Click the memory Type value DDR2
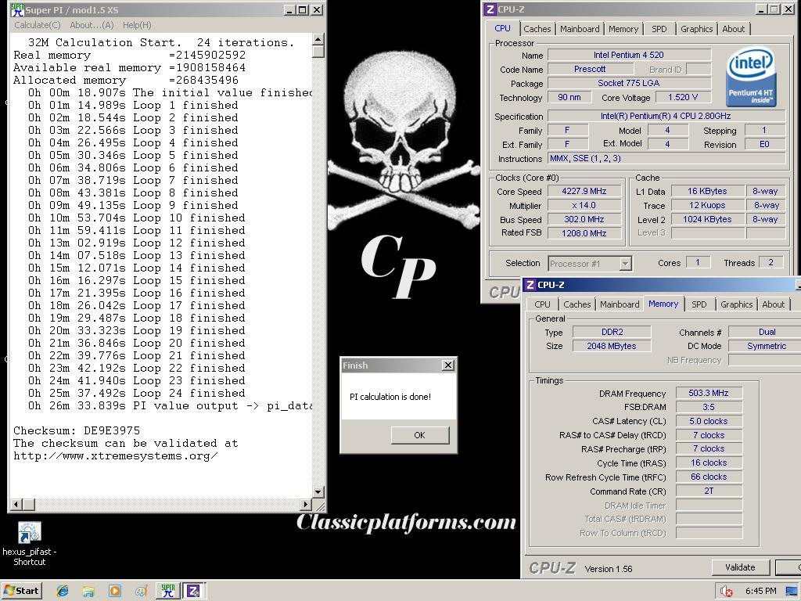 click(612, 332)
